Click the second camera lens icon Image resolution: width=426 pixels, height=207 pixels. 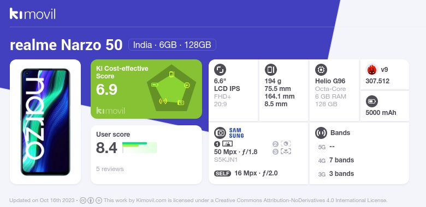point(286,144)
